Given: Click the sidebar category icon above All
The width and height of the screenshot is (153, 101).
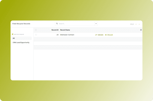Looking at the screenshot, I should (13, 34).
